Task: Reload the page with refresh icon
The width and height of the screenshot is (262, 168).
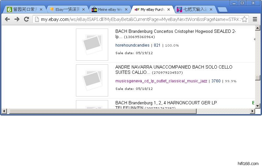Action: pyautogui.click(x=27, y=19)
